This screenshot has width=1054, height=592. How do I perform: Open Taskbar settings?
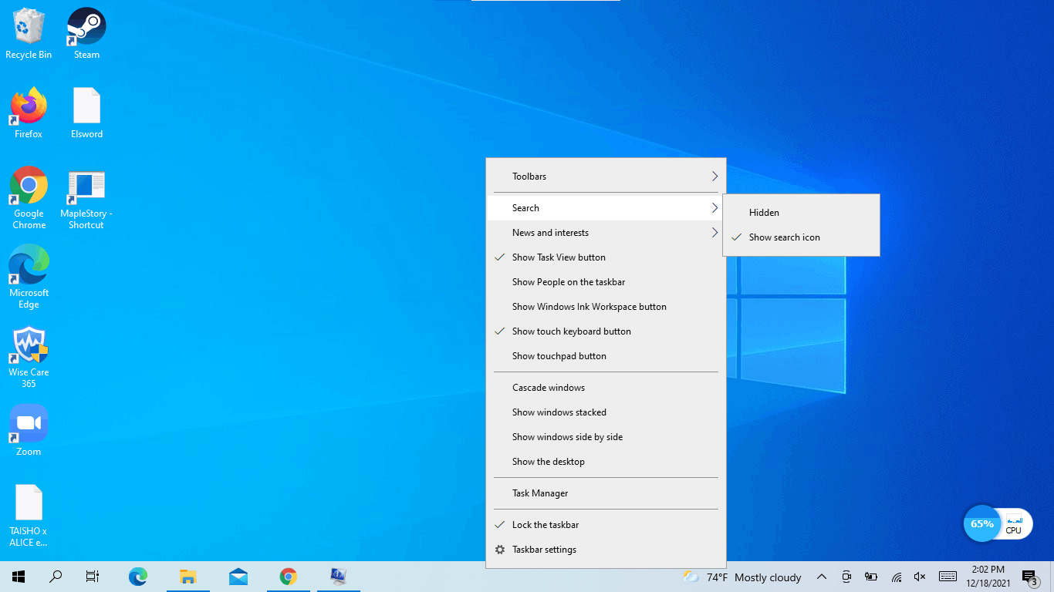click(544, 550)
